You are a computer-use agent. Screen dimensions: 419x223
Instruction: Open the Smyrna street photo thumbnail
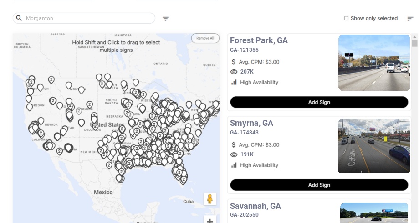tap(374, 146)
